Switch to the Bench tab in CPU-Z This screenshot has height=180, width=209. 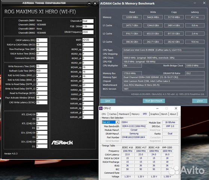[x=164, y=114]
